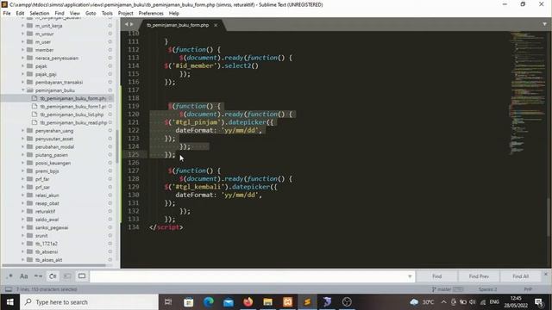This screenshot has height=310, width=552.
Task: Click the git master branch indicator
Action: 448,289
